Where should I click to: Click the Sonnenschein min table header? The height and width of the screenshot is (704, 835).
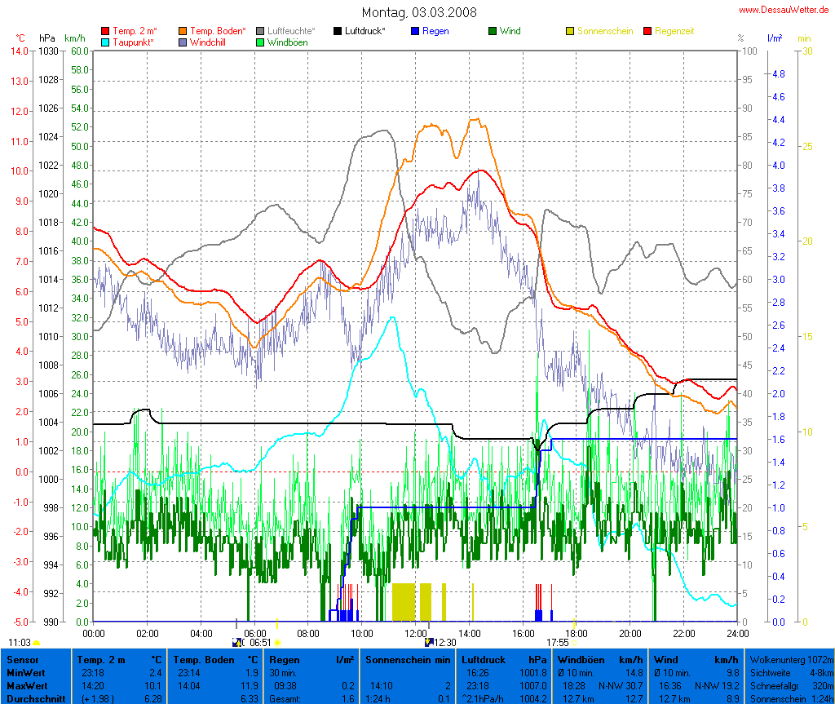click(408, 658)
